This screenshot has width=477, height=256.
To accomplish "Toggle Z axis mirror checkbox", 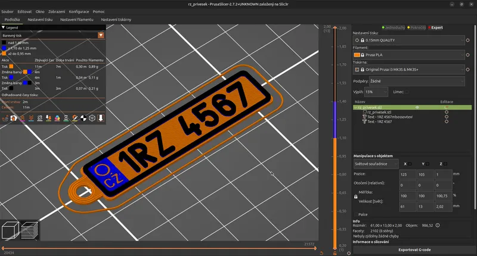I will click(x=445, y=164).
